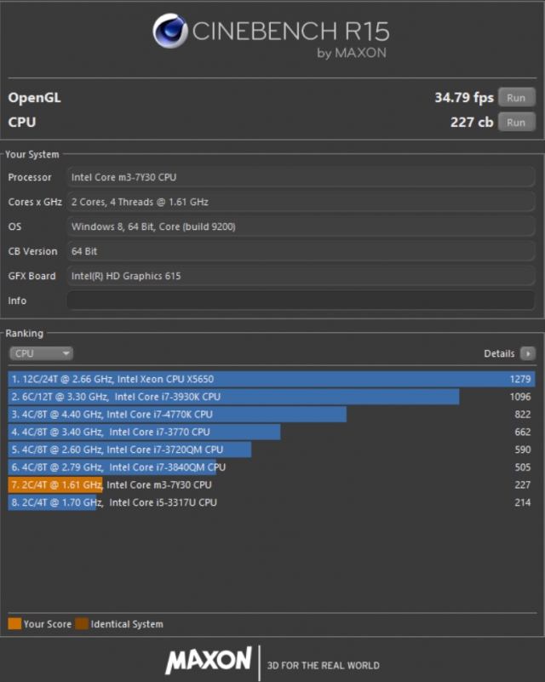Select the i7-3720QM ranking entry
Screen dimensions: 545x682
pyautogui.click(x=272, y=450)
